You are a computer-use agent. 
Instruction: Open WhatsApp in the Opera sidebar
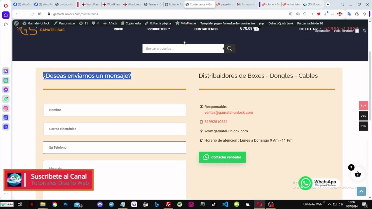[x=6, y=99]
